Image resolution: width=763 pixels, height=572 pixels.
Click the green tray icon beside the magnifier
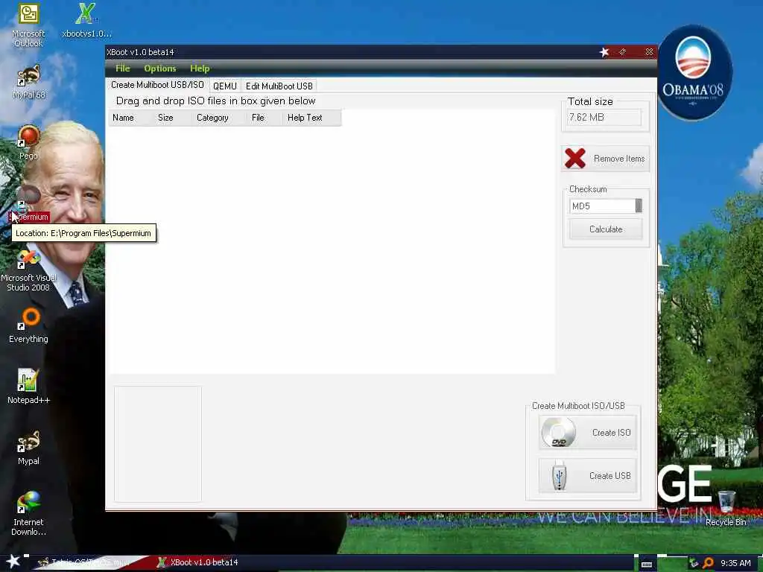point(694,563)
